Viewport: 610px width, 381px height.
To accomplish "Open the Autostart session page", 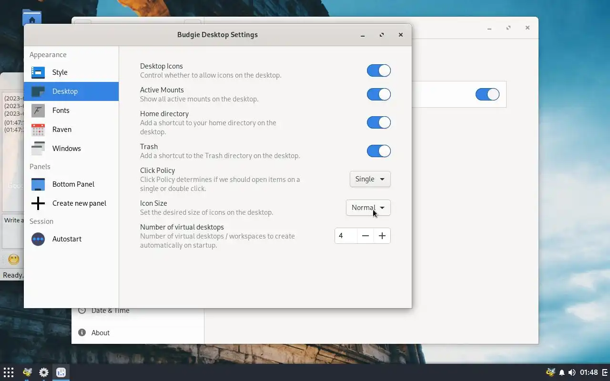I will coord(71,239).
